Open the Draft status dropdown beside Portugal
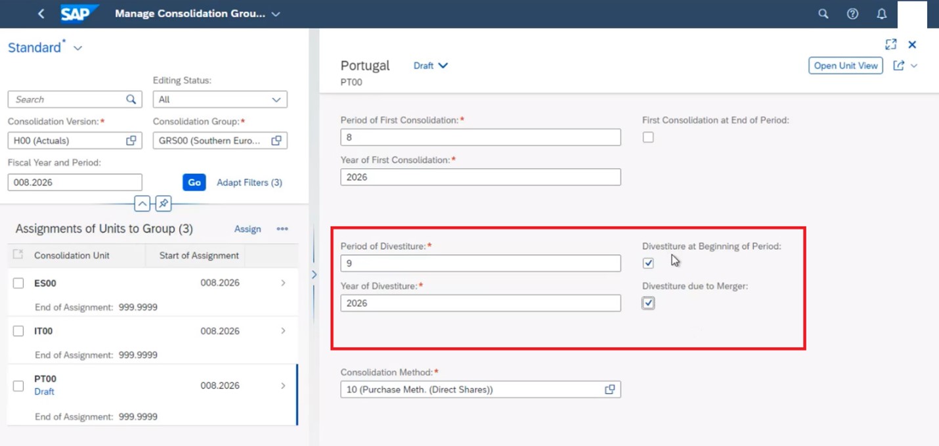The image size is (939, 446). point(431,66)
